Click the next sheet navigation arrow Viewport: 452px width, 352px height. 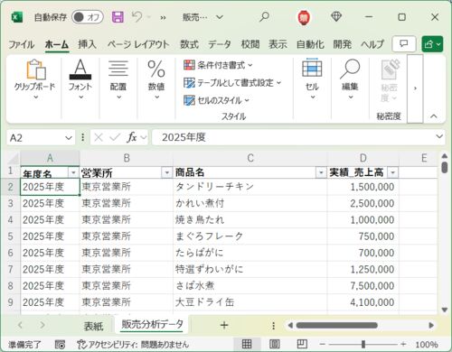pos(42,325)
